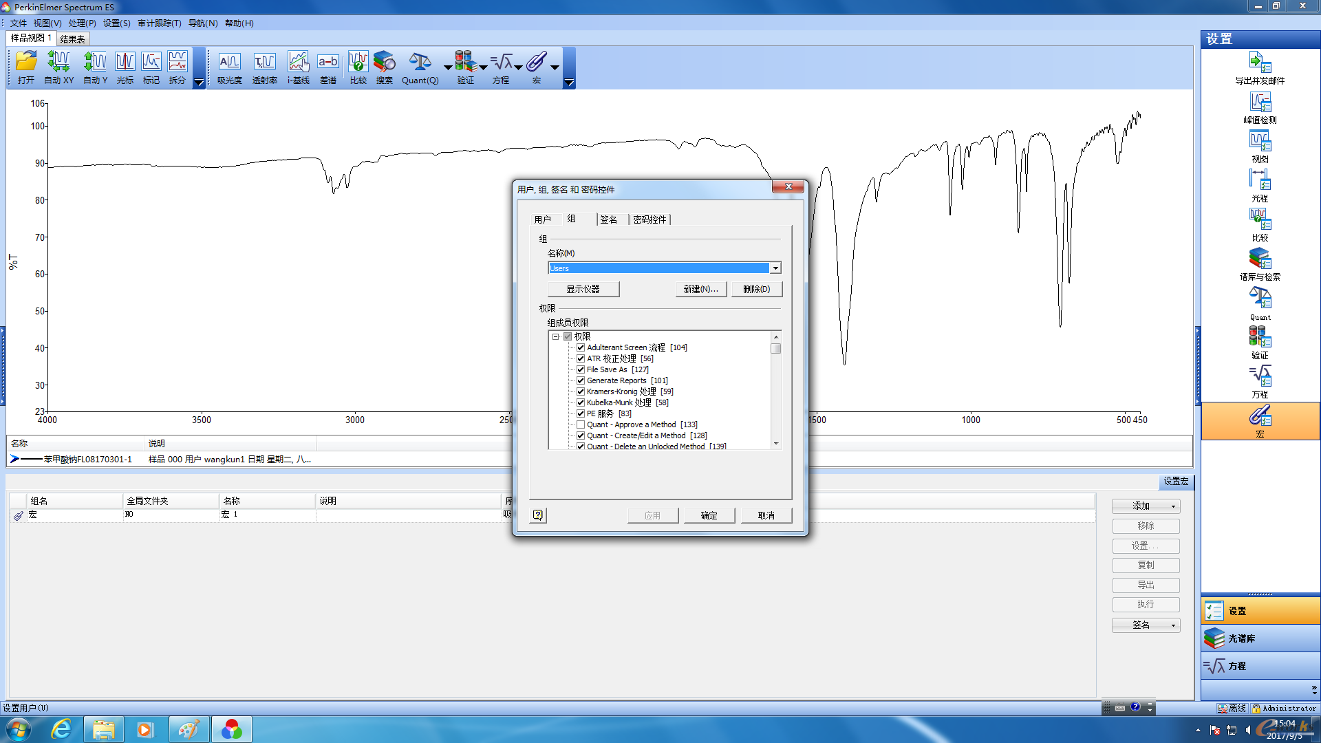
Task: Open the 方程 equation toolbar icon
Action: (501, 67)
